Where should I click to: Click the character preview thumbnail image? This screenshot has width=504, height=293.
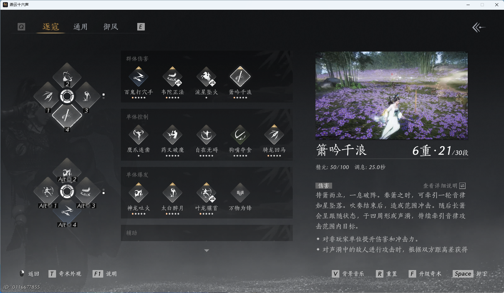pyautogui.click(x=392, y=96)
